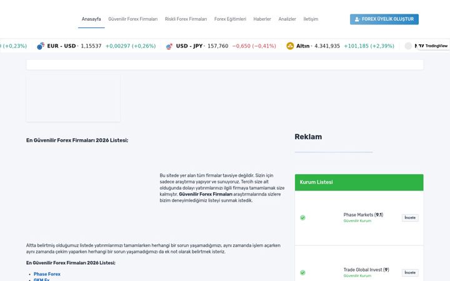Viewport: 450px width, 281px height.
Task: Click Güvenilir Kurum label under Phase Markets
Action: click(357, 221)
